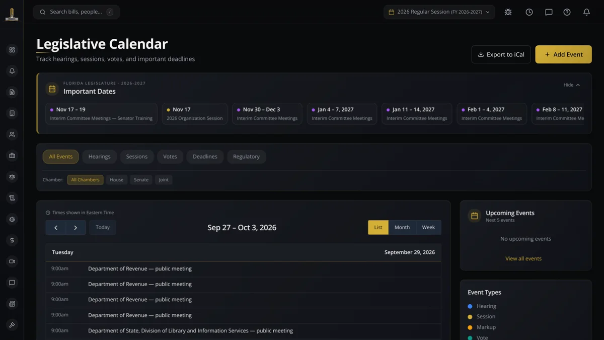Open the notifications bell in the top bar
Viewport: 604px width, 340px height.
(x=586, y=12)
